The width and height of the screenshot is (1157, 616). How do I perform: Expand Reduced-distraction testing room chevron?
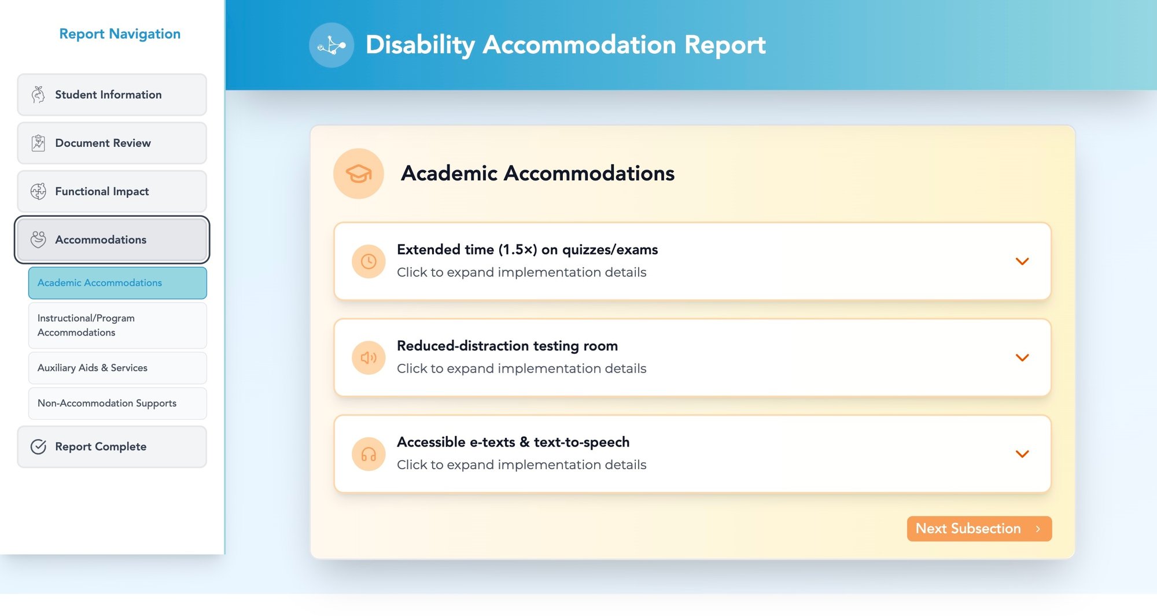tap(1022, 357)
